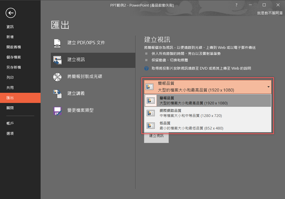Click the PDF/XPS document icon
The width and height of the screenshot is (285, 199).
(57, 43)
